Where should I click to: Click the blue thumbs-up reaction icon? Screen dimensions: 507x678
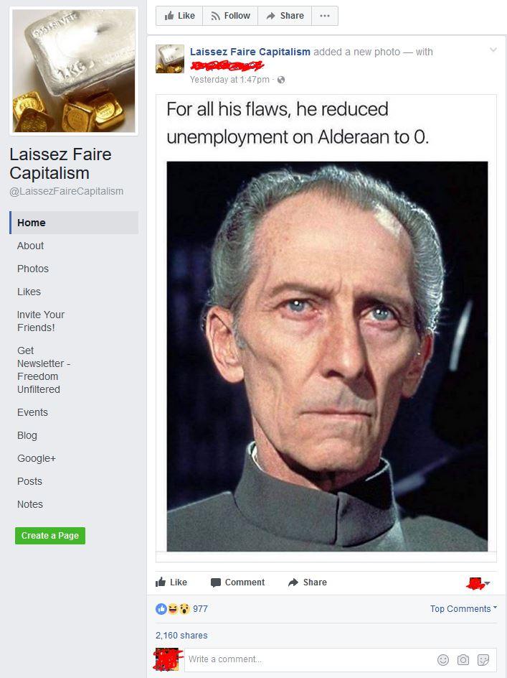click(161, 609)
